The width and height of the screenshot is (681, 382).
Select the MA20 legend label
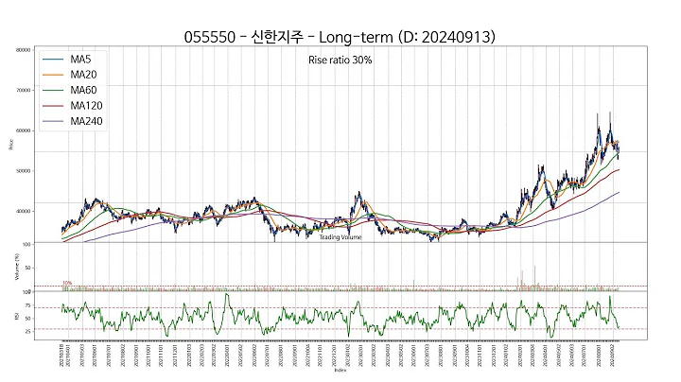click(83, 75)
